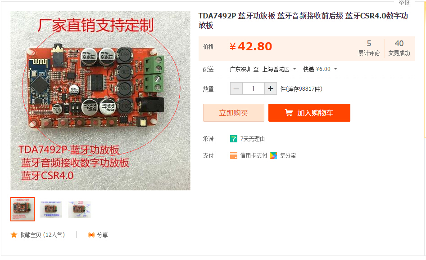Viewport: 426px width, 260px height.
Task: Expand the 快递 ¥6.00 shipping dropdown
Action: (320, 69)
